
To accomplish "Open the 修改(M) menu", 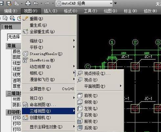I will click(x=150, y=11).
